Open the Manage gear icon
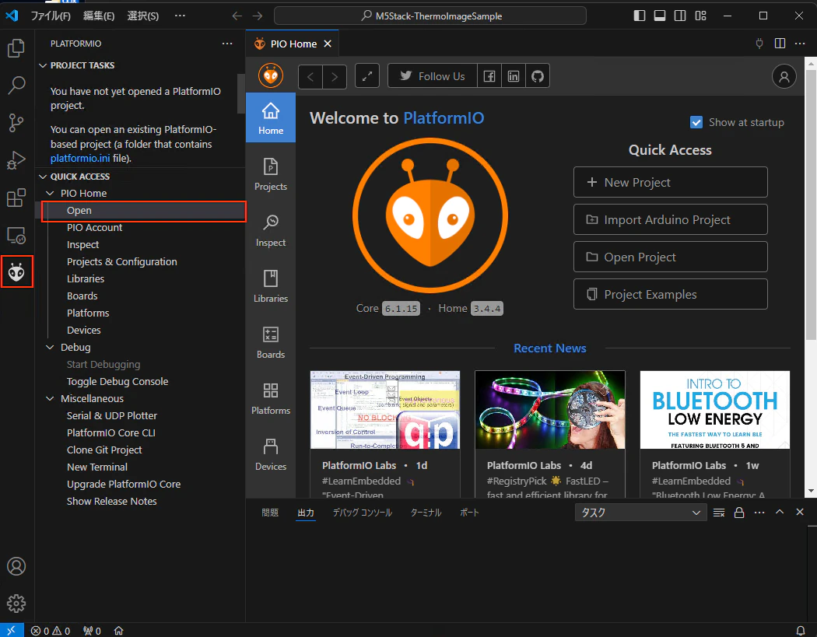This screenshot has height=637, width=817. pos(16,604)
